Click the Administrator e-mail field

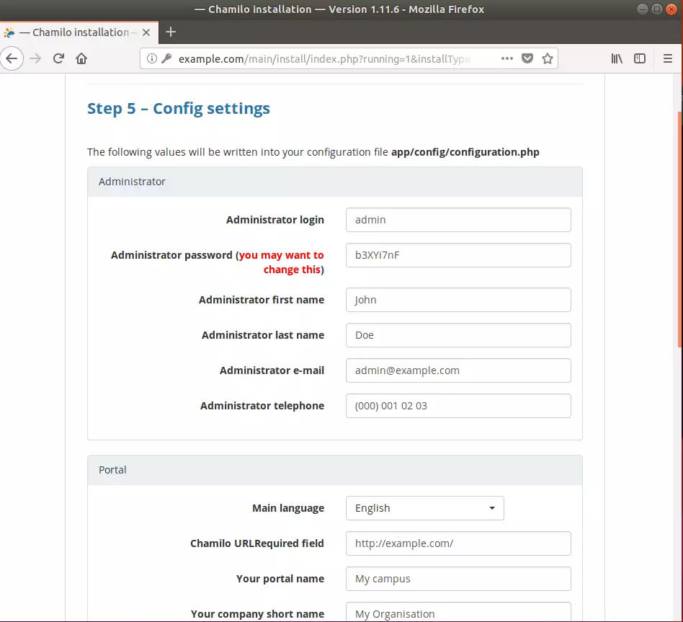pos(458,370)
